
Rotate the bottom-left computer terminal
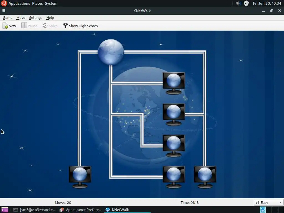pos(80,177)
